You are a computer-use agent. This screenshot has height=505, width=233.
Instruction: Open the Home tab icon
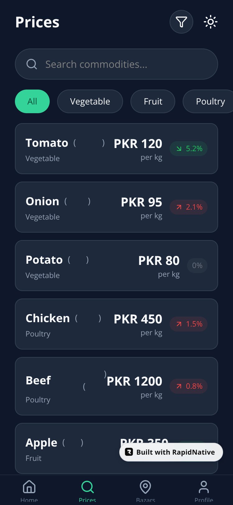[x=29, y=487]
